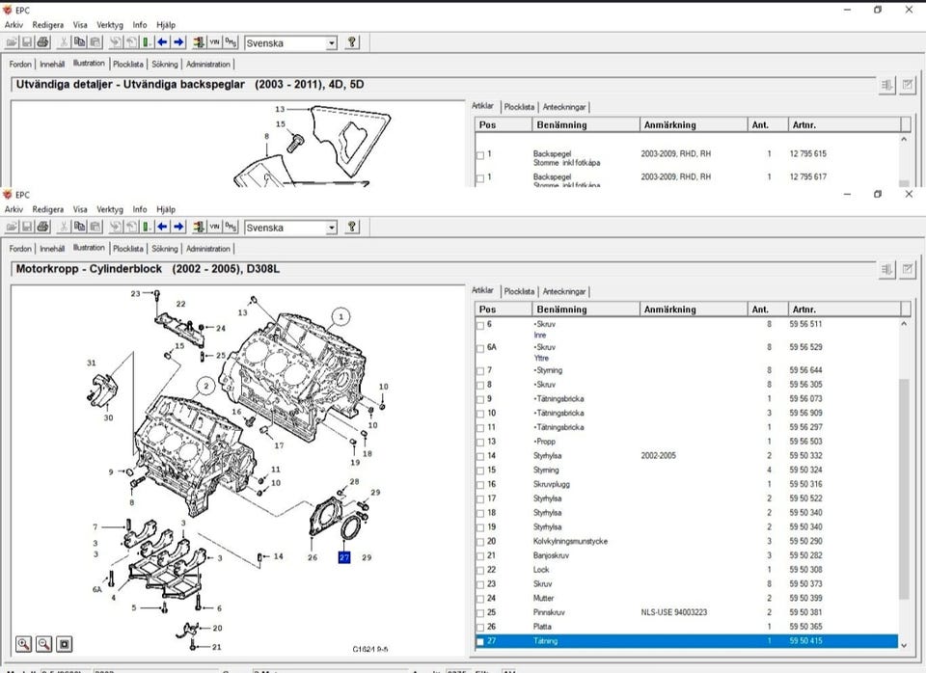This screenshot has width=926, height=673.
Task: Click the printer icon in lower window toolbar
Action: 42,228
